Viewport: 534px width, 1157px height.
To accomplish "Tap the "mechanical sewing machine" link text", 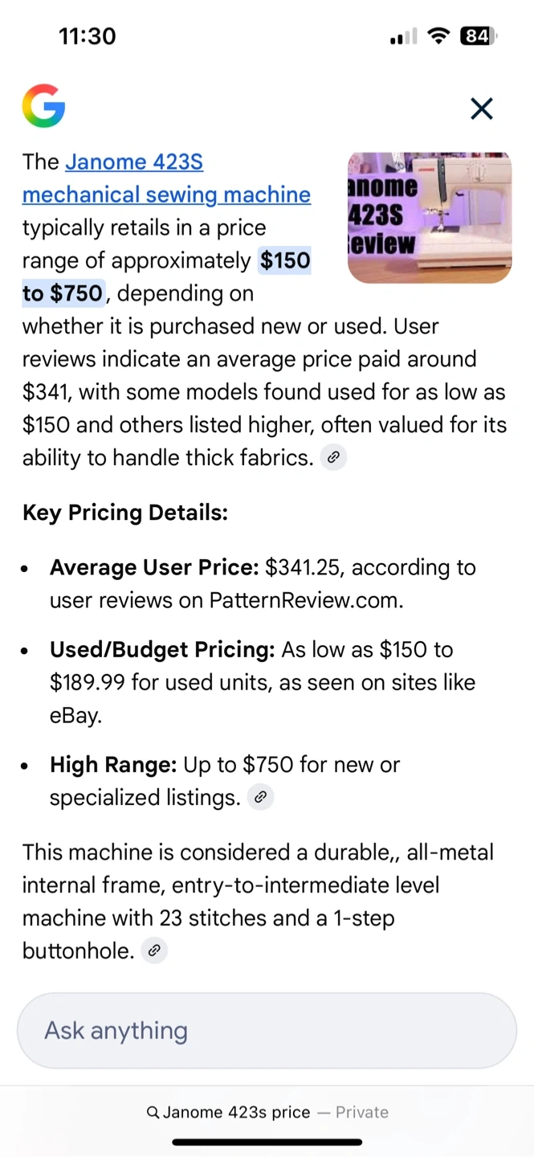I will click(x=166, y=195).
